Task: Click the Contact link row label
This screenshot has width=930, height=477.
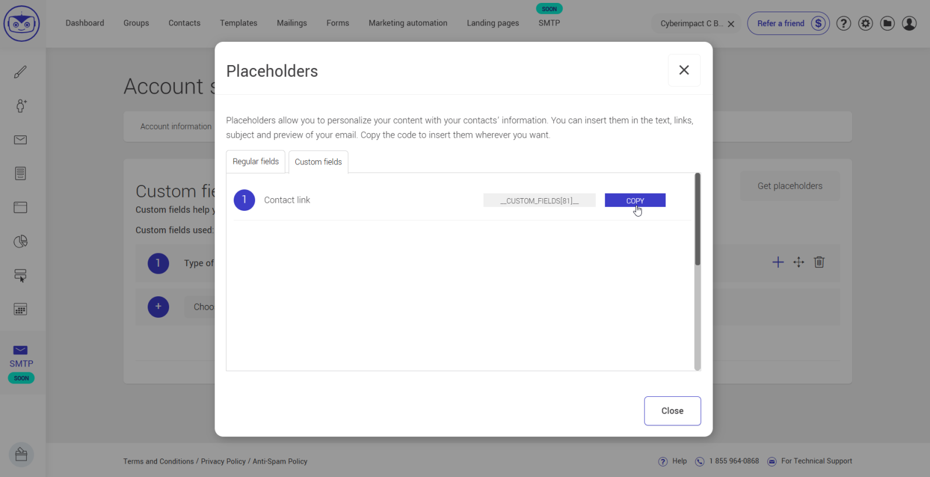Action: pyautogui.click(x=287, y=200)
